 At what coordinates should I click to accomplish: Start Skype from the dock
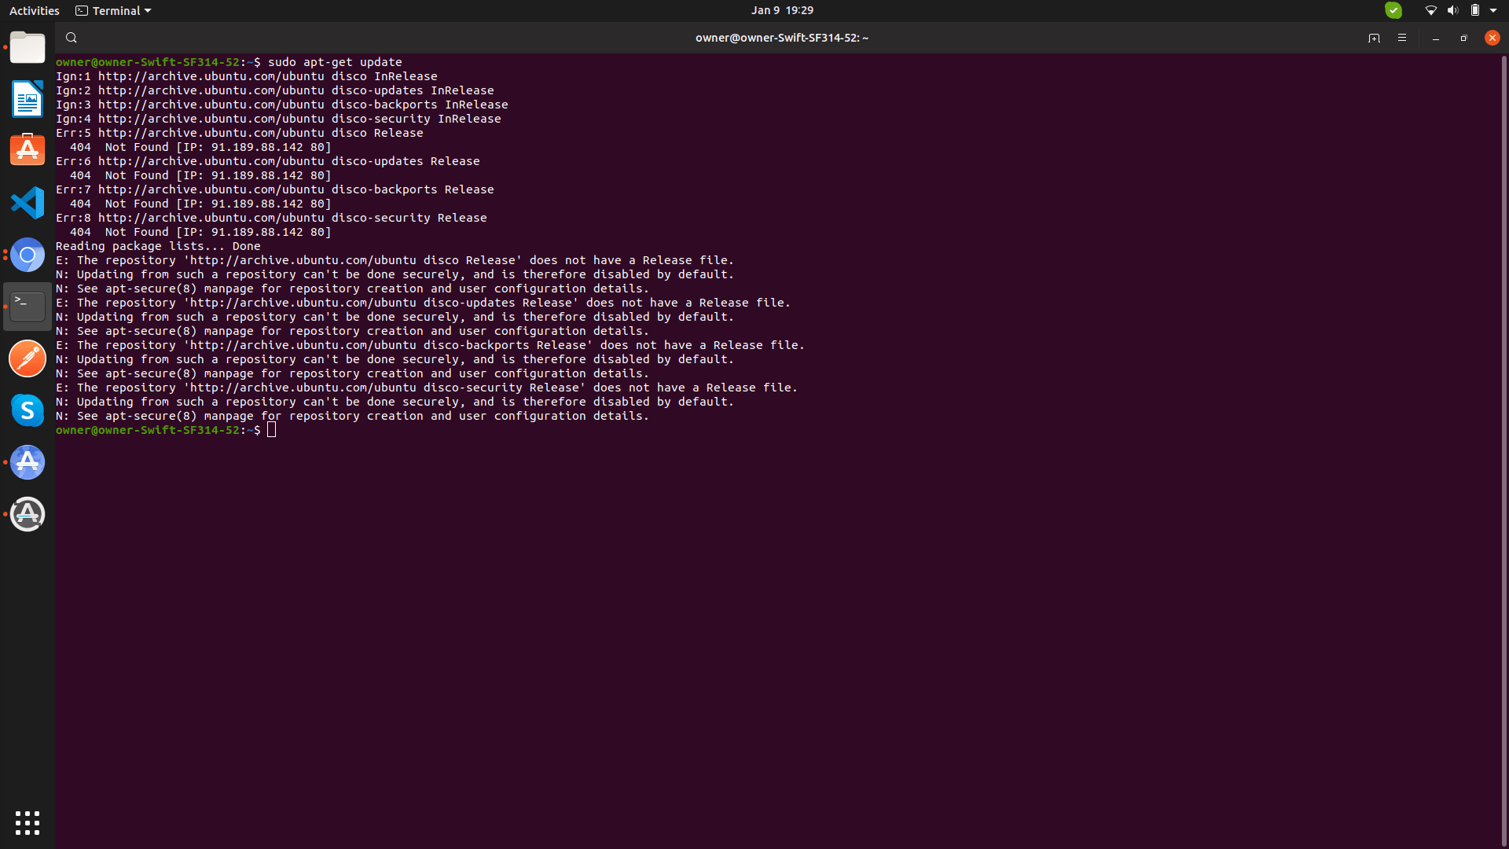[x=28, y=410]
